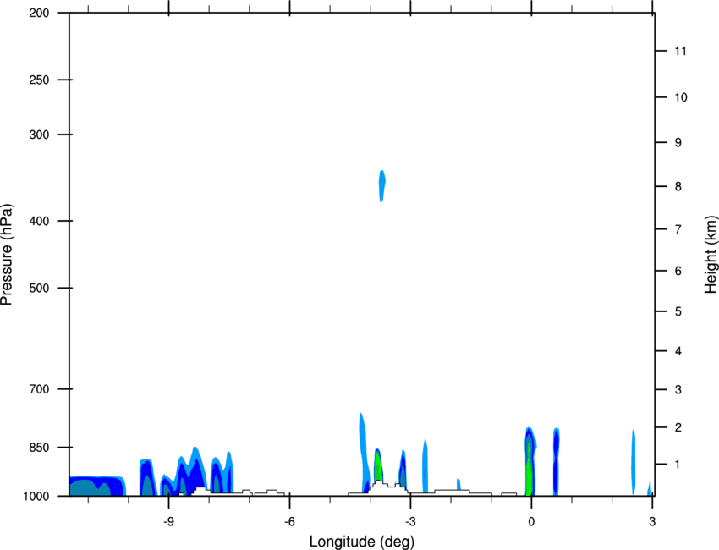Click the 200 pressure tick label
This screenshot has width=719, height=550.
(x=39, y=13)
